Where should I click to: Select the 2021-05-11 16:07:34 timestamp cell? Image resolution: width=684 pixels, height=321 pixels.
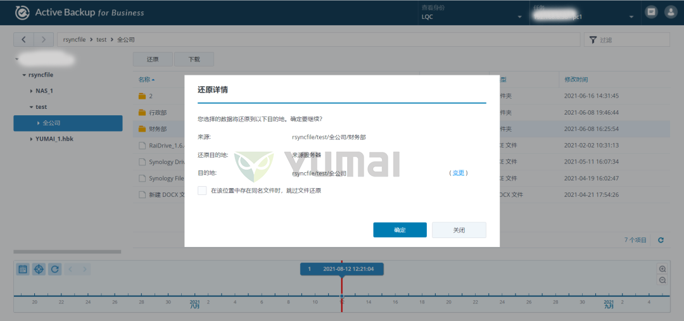click(592, 162)
